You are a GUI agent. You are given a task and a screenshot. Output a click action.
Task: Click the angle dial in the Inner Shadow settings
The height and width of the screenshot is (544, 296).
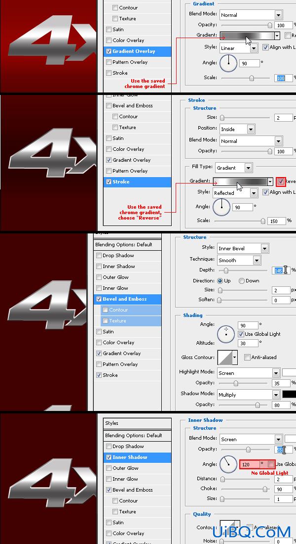click(228, 464)
